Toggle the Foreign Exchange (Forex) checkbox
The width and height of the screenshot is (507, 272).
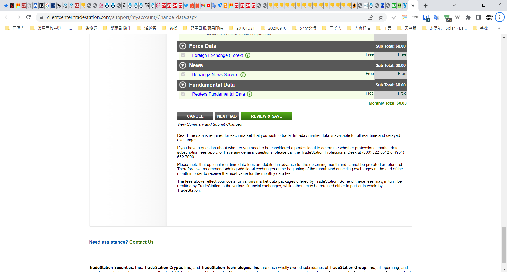[x=183, y=55]
